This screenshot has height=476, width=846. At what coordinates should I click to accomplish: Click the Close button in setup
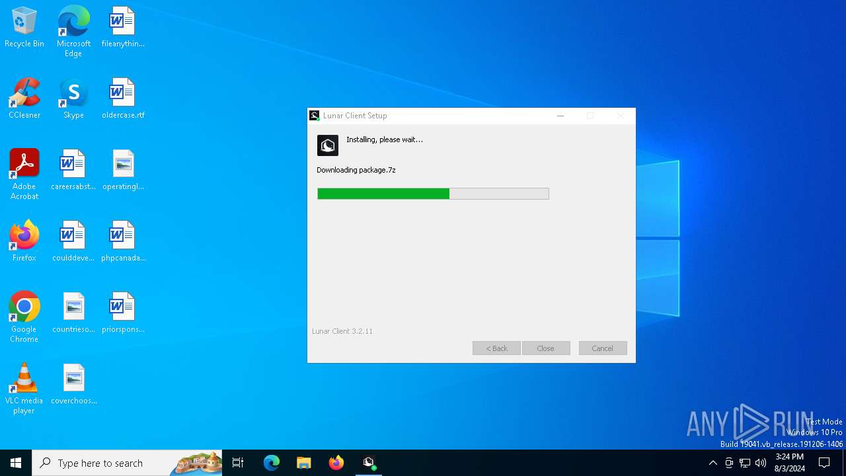(x=546, y=348)
